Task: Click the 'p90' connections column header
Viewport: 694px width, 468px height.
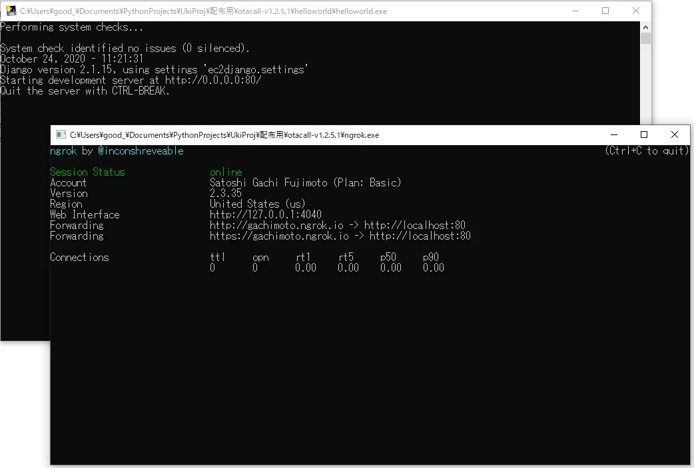Action: [431, 257]
